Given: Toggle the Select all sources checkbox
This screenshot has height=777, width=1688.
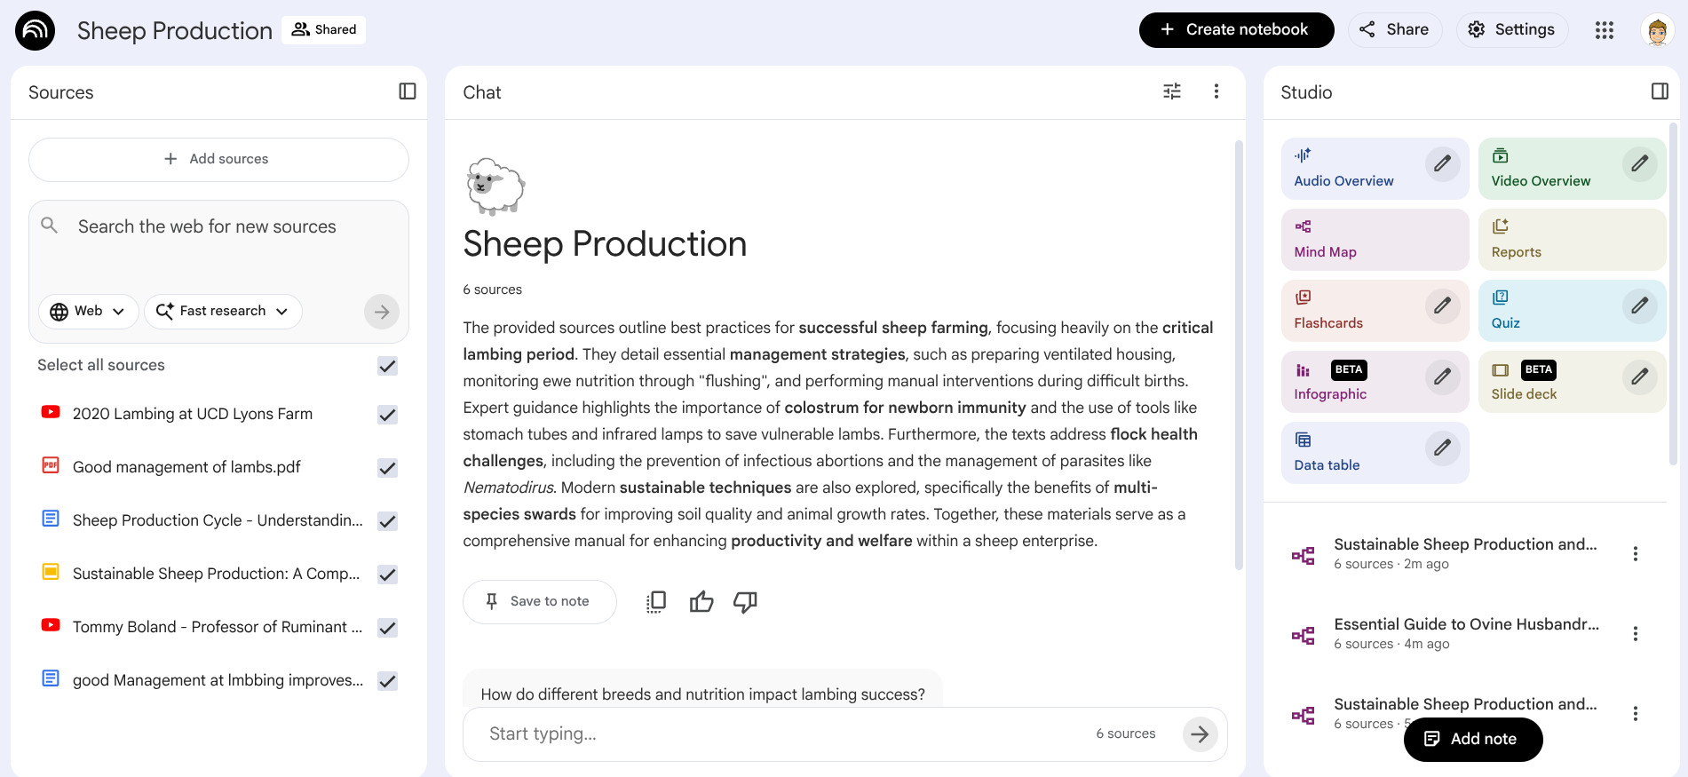Looking at the screenshot, I should pos(387,366).
